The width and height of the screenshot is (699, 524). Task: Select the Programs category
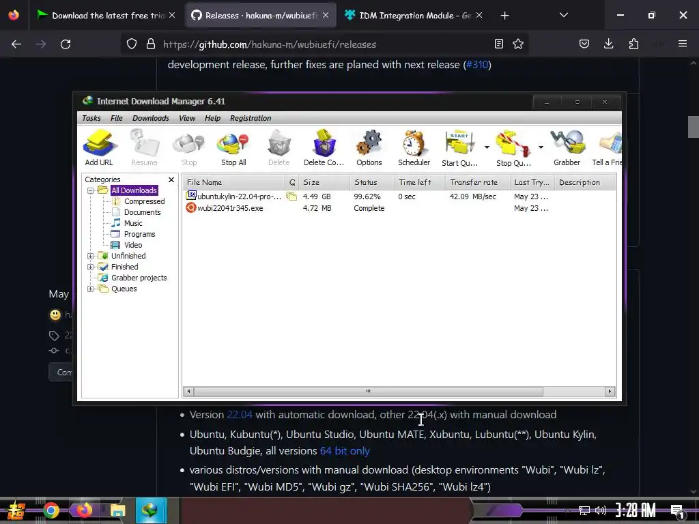pos(139,234)
